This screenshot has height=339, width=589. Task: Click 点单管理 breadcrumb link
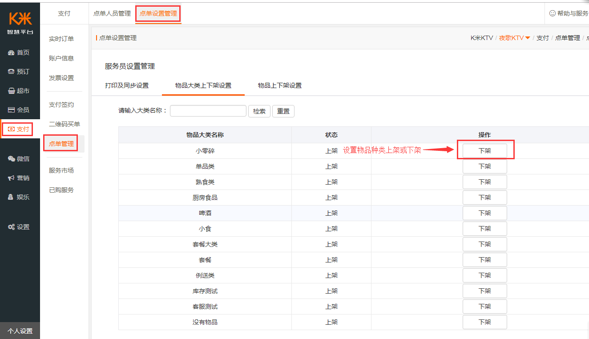[567, 38]
